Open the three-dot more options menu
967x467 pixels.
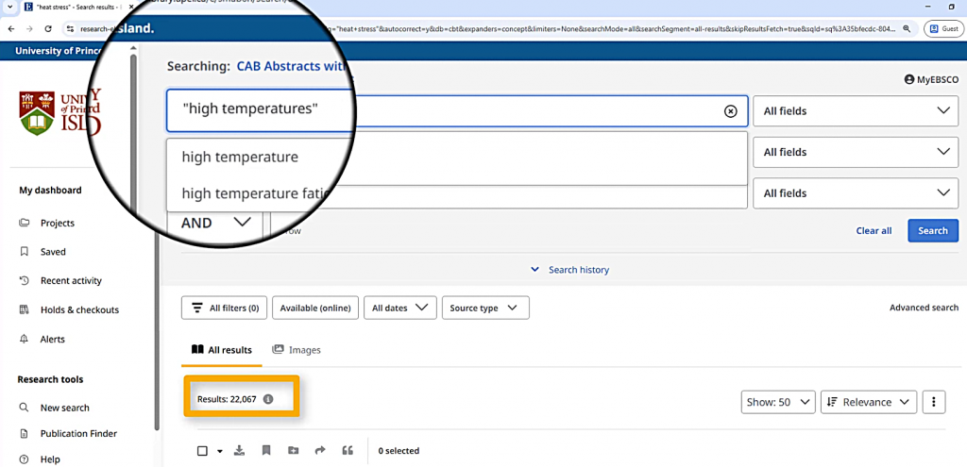pos(933,402)
